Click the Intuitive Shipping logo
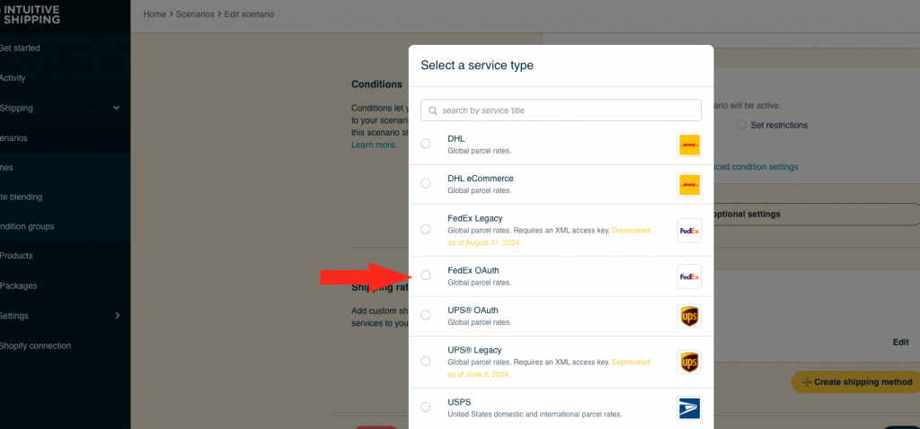This screenshot has width=920, height=429. pos(30,14)
